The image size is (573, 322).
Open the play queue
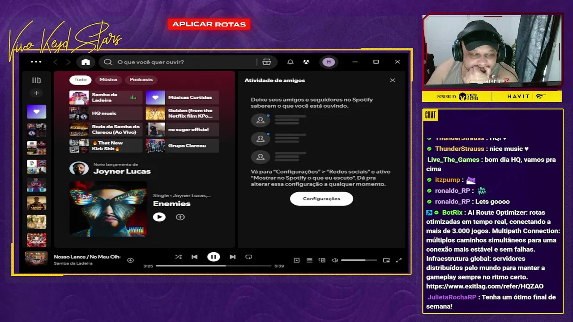(309, 260)
